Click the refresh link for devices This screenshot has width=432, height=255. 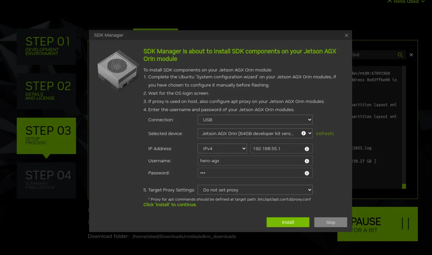pyautogui.click(x=325, y=133)
